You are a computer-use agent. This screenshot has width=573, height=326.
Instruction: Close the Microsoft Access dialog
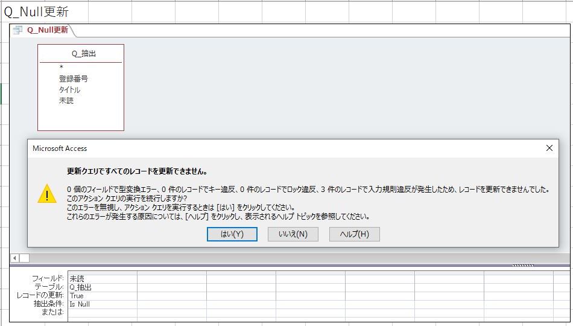[549, 148]
